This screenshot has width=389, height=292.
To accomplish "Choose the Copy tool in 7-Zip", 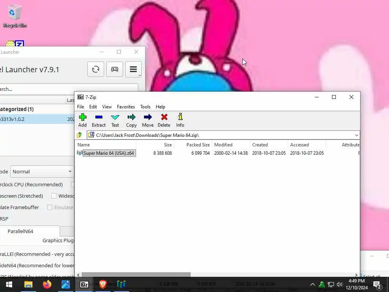I will pyautogui.click(x=131, y=121).
